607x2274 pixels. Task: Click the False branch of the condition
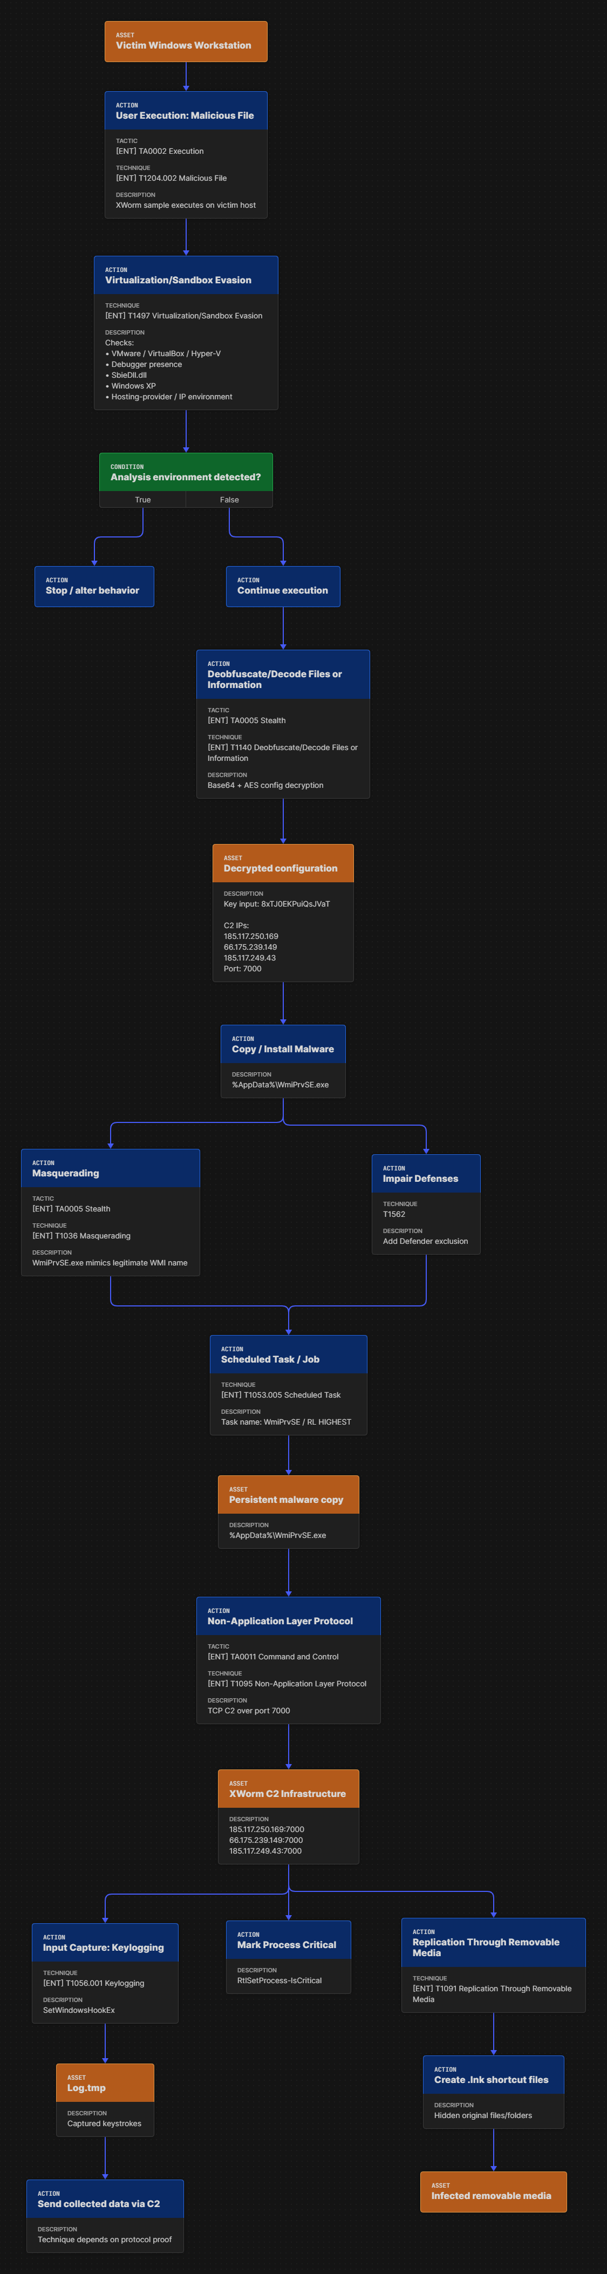(x=229, y=500)
